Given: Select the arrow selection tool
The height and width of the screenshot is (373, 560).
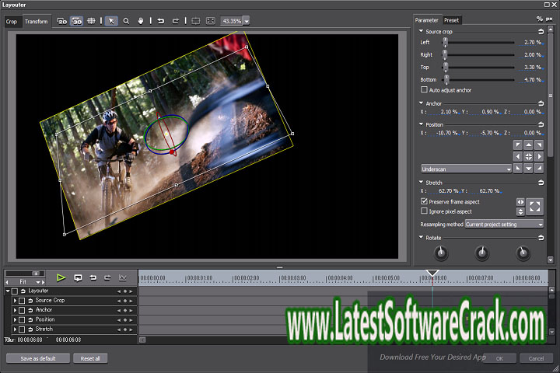Looking at the screenshot, I should point(111,21).
